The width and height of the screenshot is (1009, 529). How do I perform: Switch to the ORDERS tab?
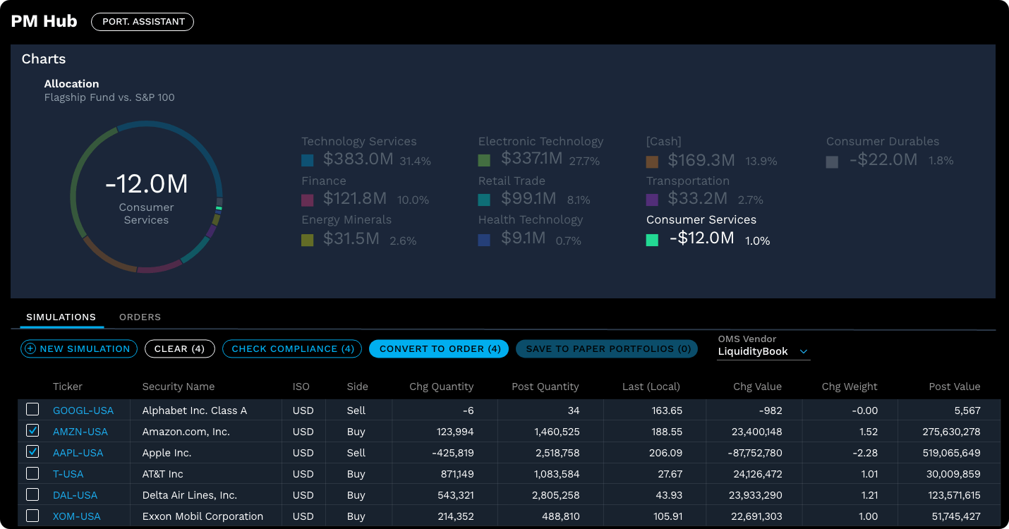pos(140,317)
